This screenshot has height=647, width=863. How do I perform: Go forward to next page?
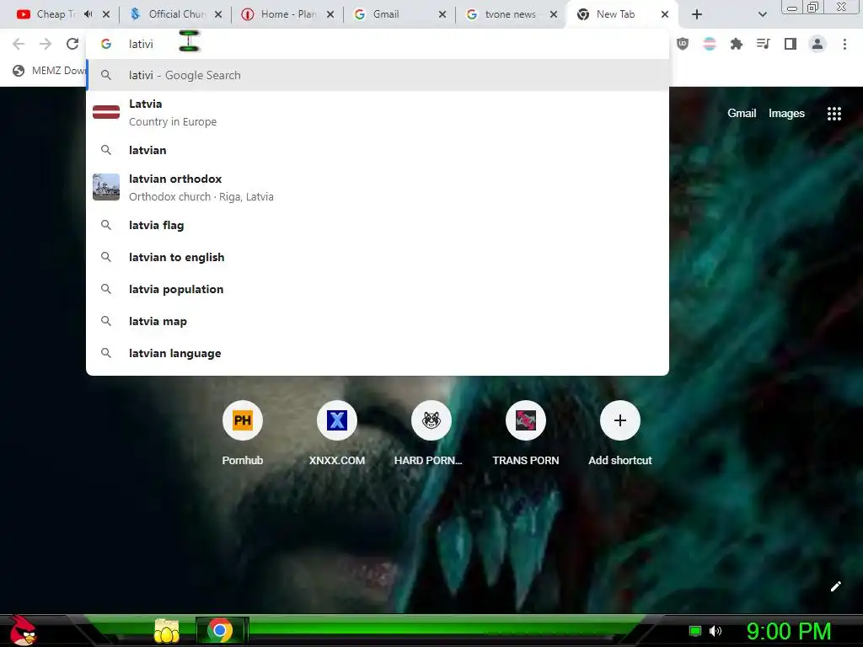point(46,44)
